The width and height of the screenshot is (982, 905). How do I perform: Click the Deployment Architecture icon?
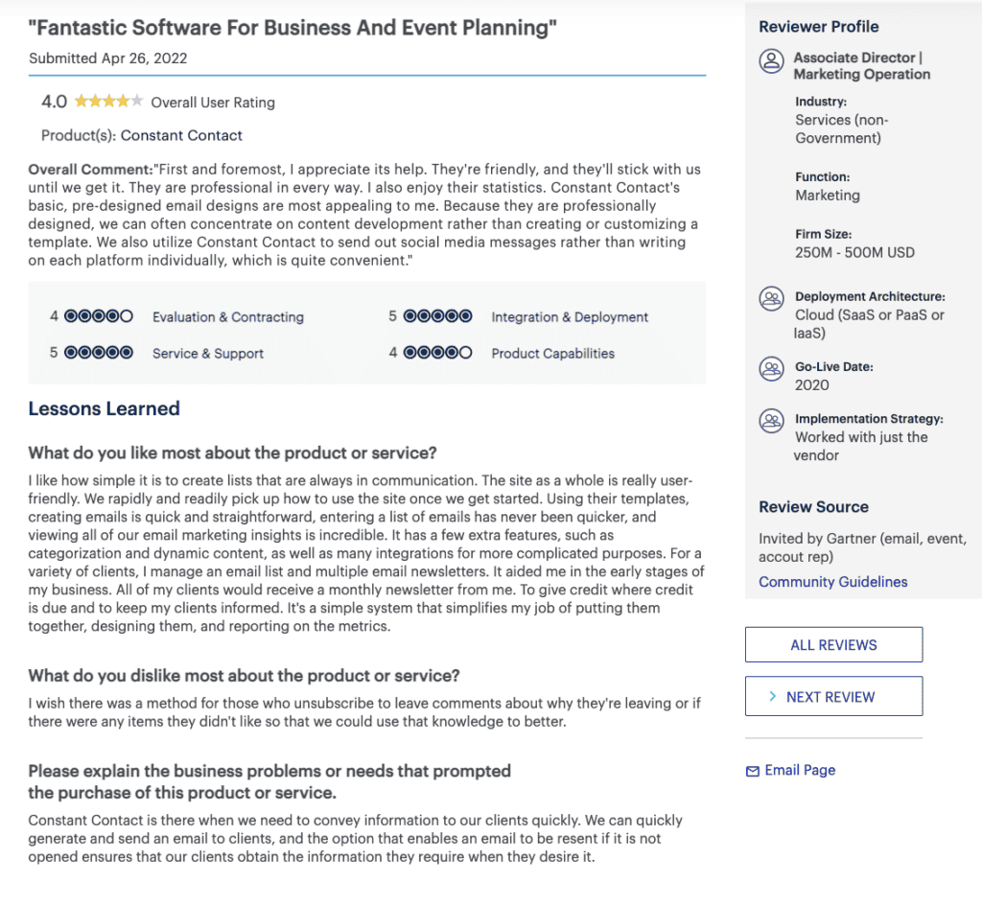771,298
